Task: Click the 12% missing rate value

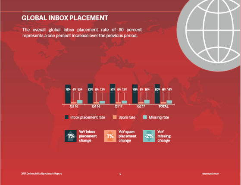Action: (103, 89)
